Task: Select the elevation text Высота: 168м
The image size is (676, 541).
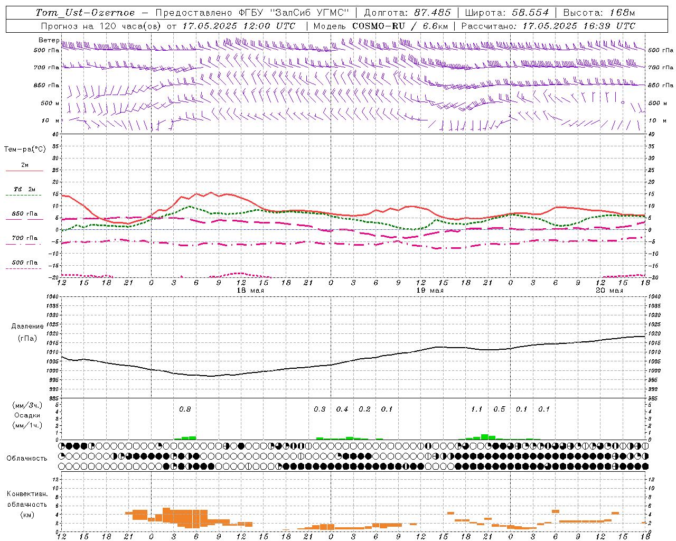Action: (x=599, y=13)
